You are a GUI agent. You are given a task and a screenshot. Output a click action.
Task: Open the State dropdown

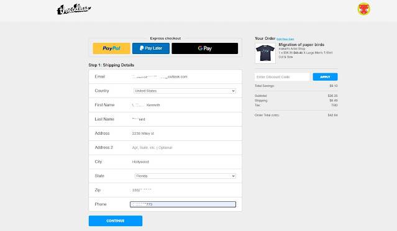(185, 176)
